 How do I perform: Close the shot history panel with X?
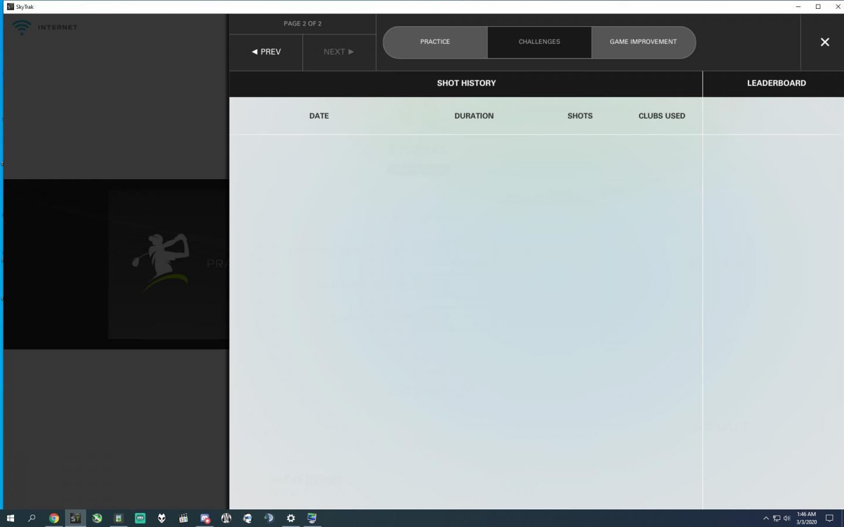(x=824, y=42)
